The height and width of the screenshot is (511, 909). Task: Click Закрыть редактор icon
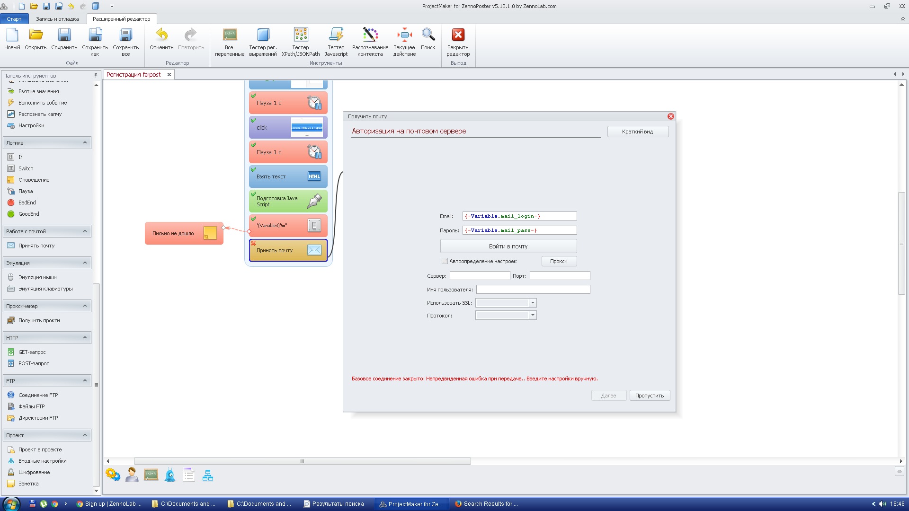(x=458, y=42)
